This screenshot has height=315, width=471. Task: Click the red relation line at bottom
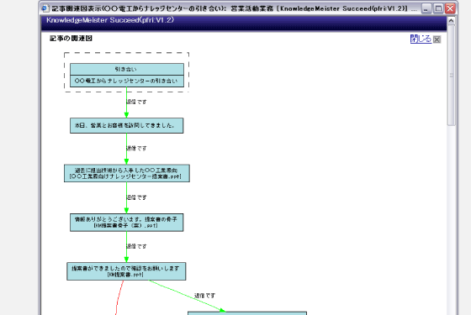coord(119,297)
